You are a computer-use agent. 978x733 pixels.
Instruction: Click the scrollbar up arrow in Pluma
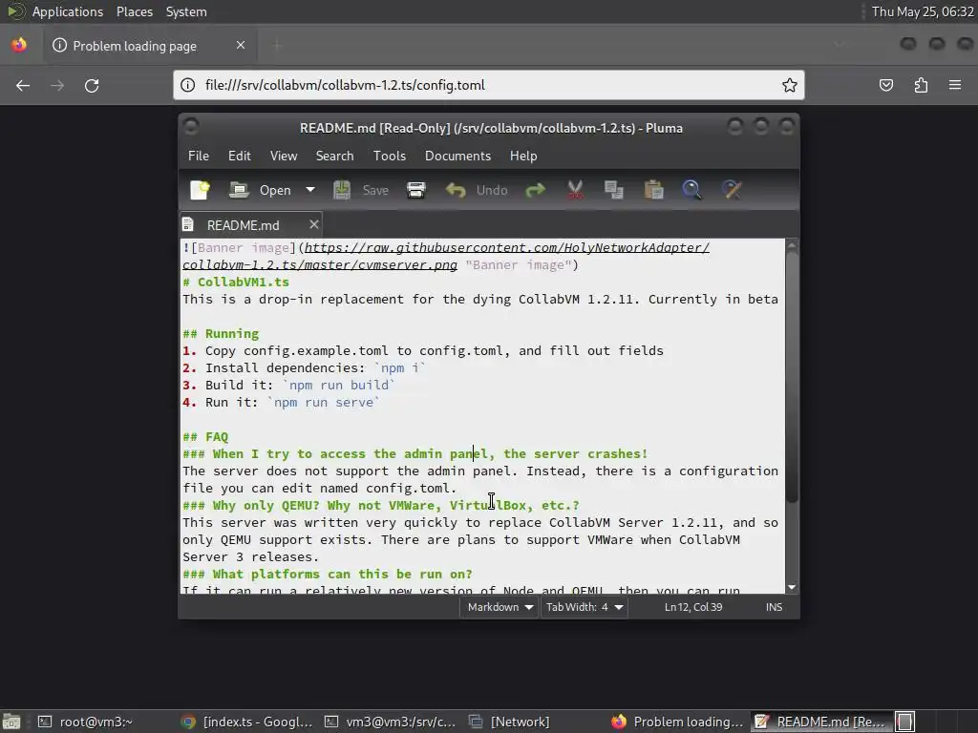792,245
